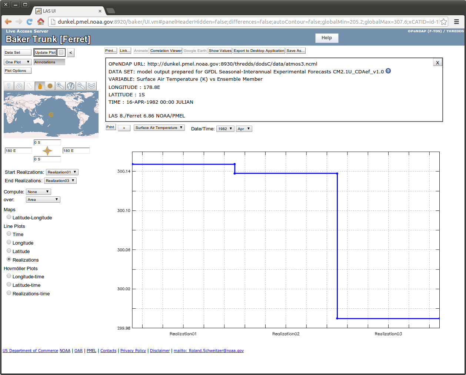Click the Annotations button
The image size is (466, 375).
pyautogui.click(x=49, y=62)
